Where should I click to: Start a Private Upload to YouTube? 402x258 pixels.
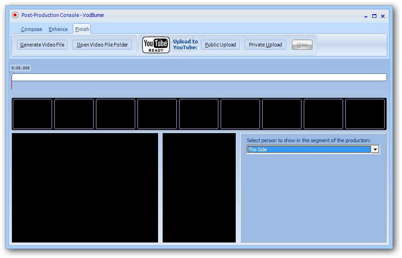[265, 45]
